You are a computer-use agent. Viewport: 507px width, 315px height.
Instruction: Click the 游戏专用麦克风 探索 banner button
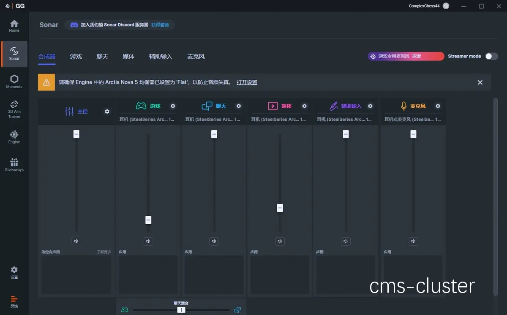406,56
